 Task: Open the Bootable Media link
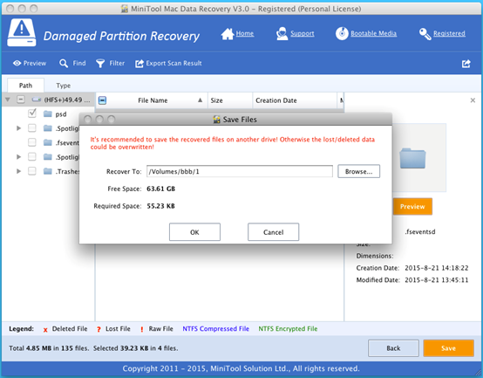pyautogui.click(x=374, y=33)
